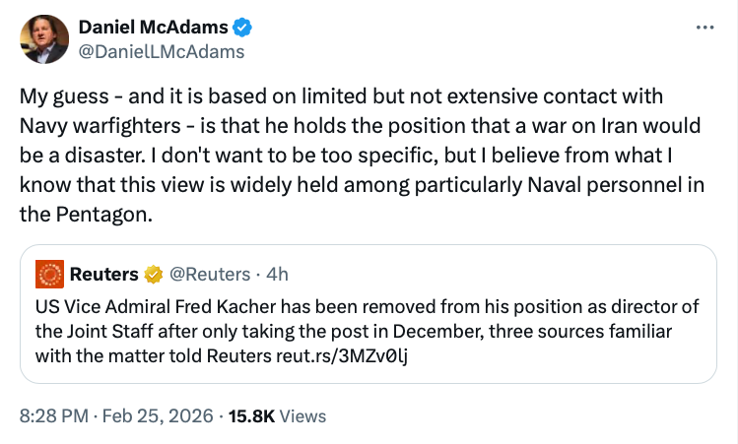Open the @Reuters handle
738x444 pixels.
click(207, 273)
